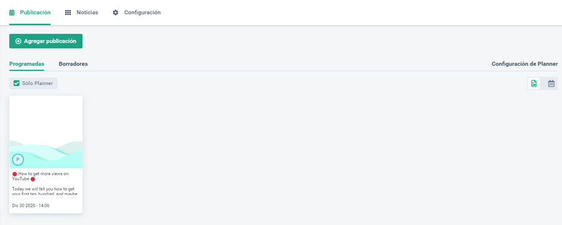
Task: Uncheck the Sólo Planner checkbox
Action: (x=16, y=84)
